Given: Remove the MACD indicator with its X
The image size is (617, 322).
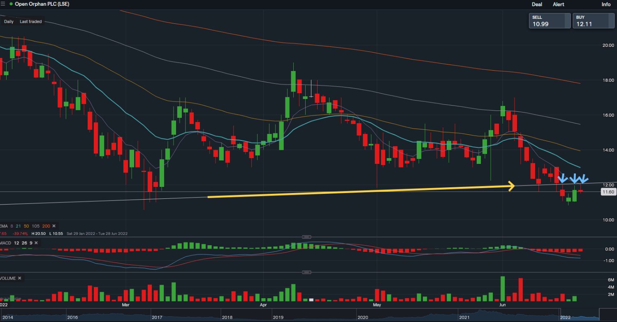Looking at the screenshot, I should tap(36, 243).
